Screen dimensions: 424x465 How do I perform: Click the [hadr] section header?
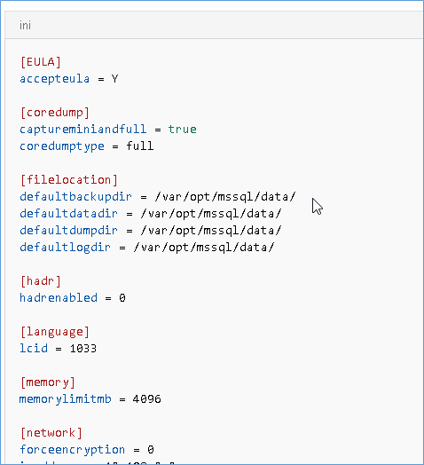tap(41, 281)
